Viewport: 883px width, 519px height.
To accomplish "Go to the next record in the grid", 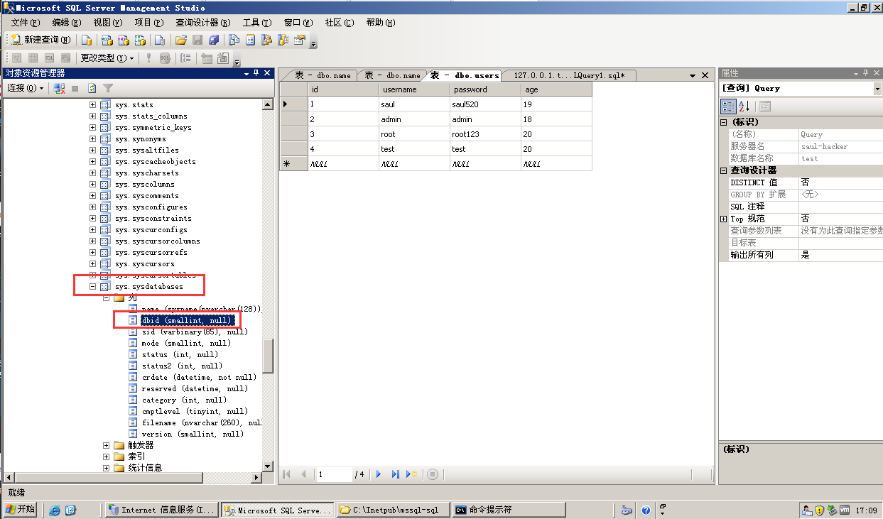I will 379,474.
